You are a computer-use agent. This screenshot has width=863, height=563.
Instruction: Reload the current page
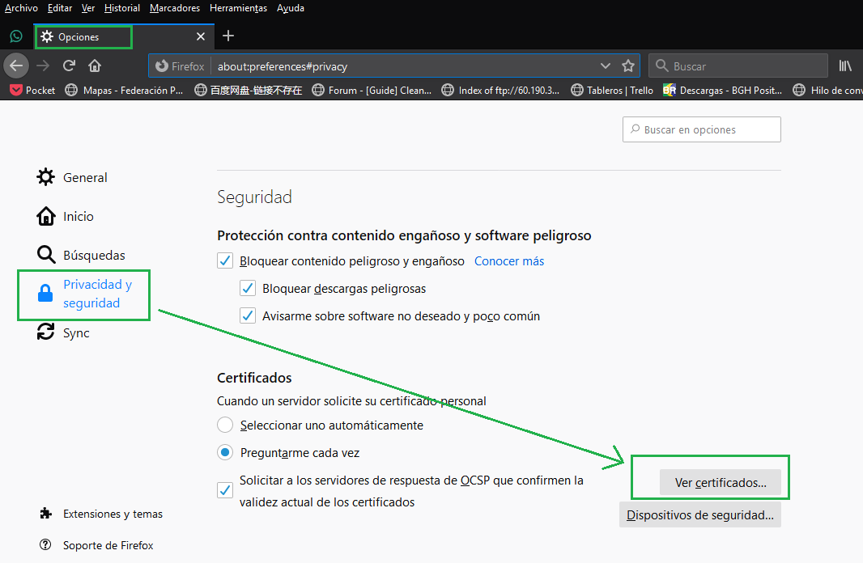[70, 66]
